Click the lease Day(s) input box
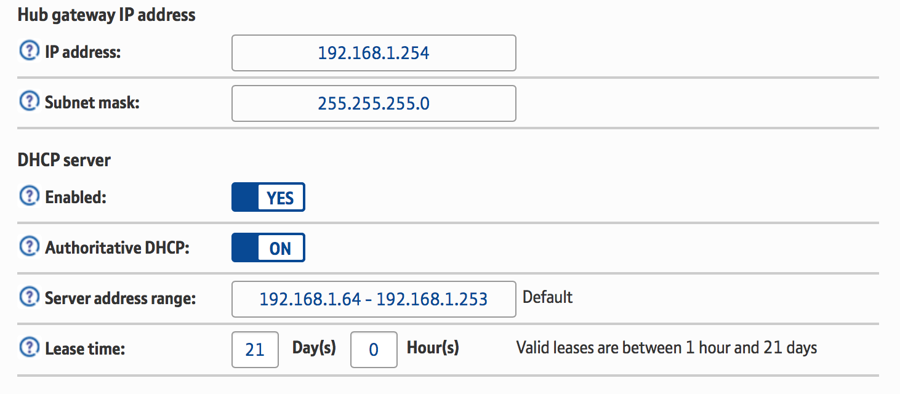This screenshot has width=900, height=394. 255,350
